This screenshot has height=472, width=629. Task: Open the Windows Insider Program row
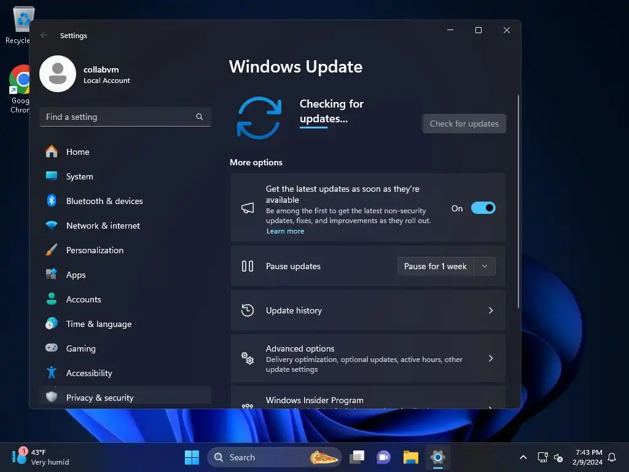[368, 398]
